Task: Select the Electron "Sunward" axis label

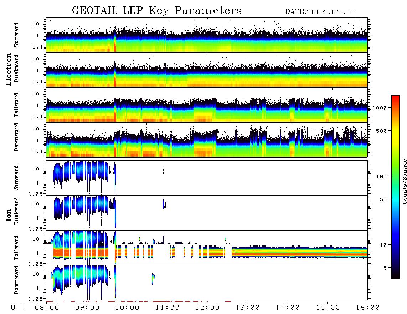Action: tap(16, 35)
